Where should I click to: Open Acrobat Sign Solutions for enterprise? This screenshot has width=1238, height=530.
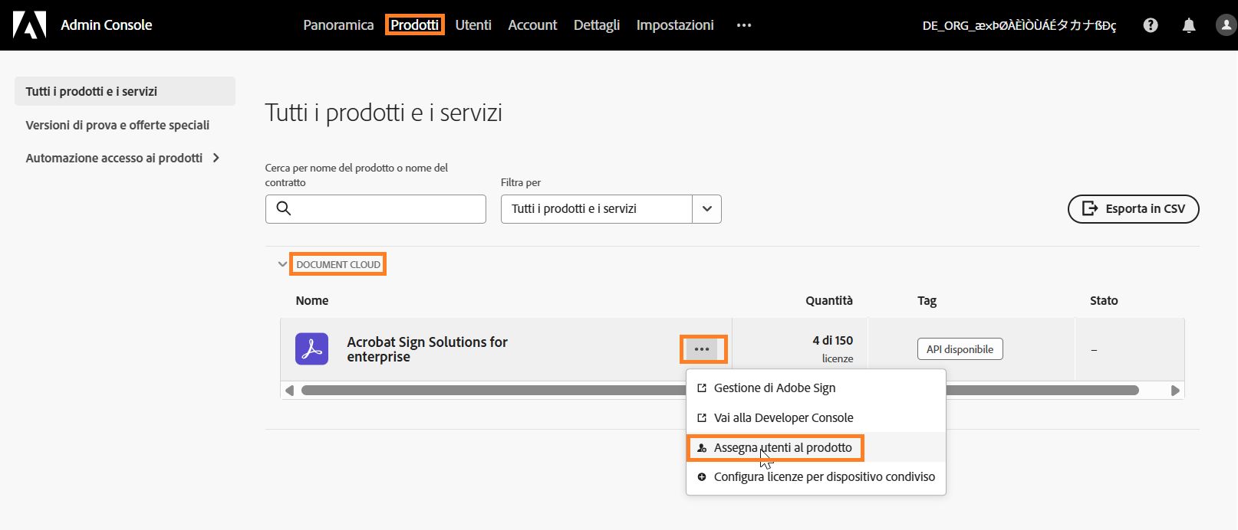click(427, 349)
